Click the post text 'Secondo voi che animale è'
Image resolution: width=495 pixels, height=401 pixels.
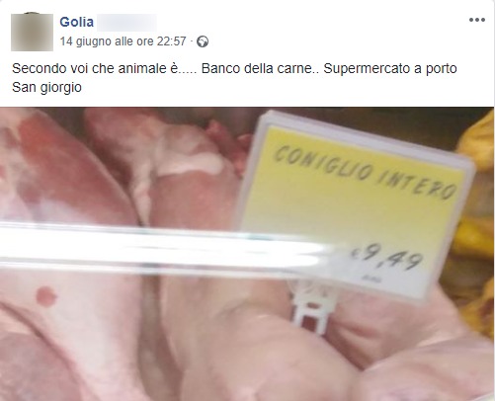[96, 68]
